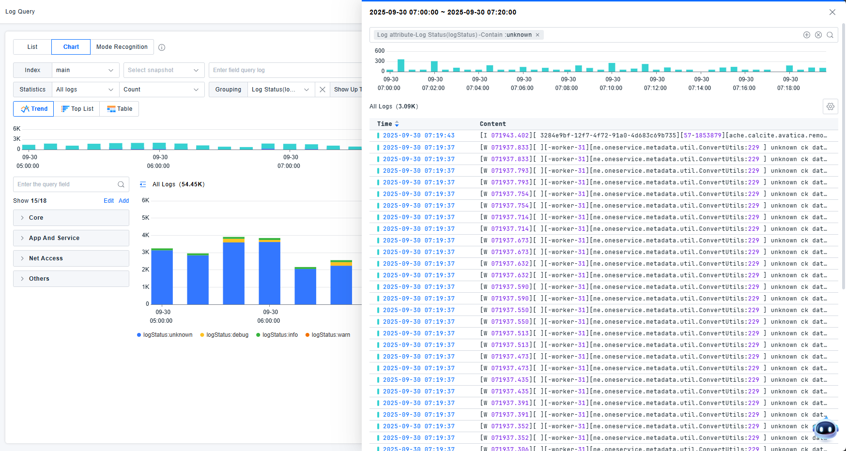Open the log table settings gear
The width and height of the screenshot is (846, 451).
click(830, 106)
